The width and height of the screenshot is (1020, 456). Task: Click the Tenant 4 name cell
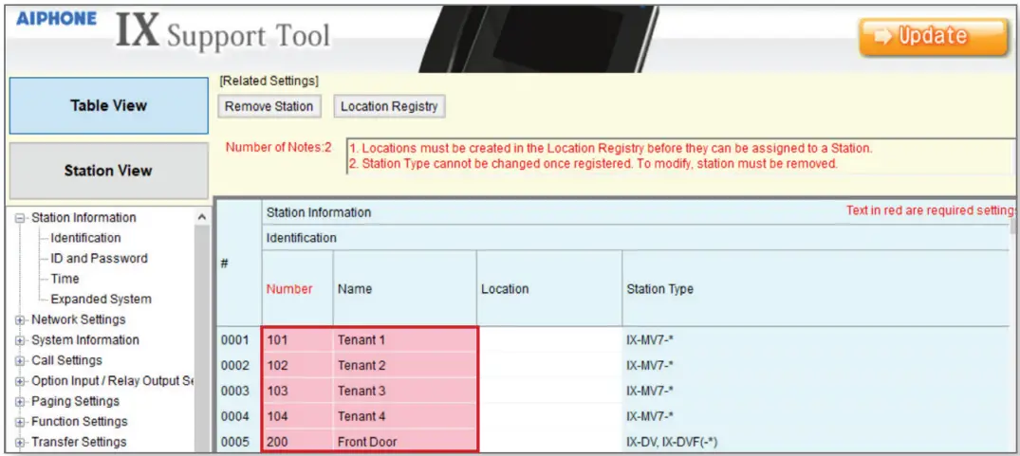pyautogui.click(x=405, y=416)
